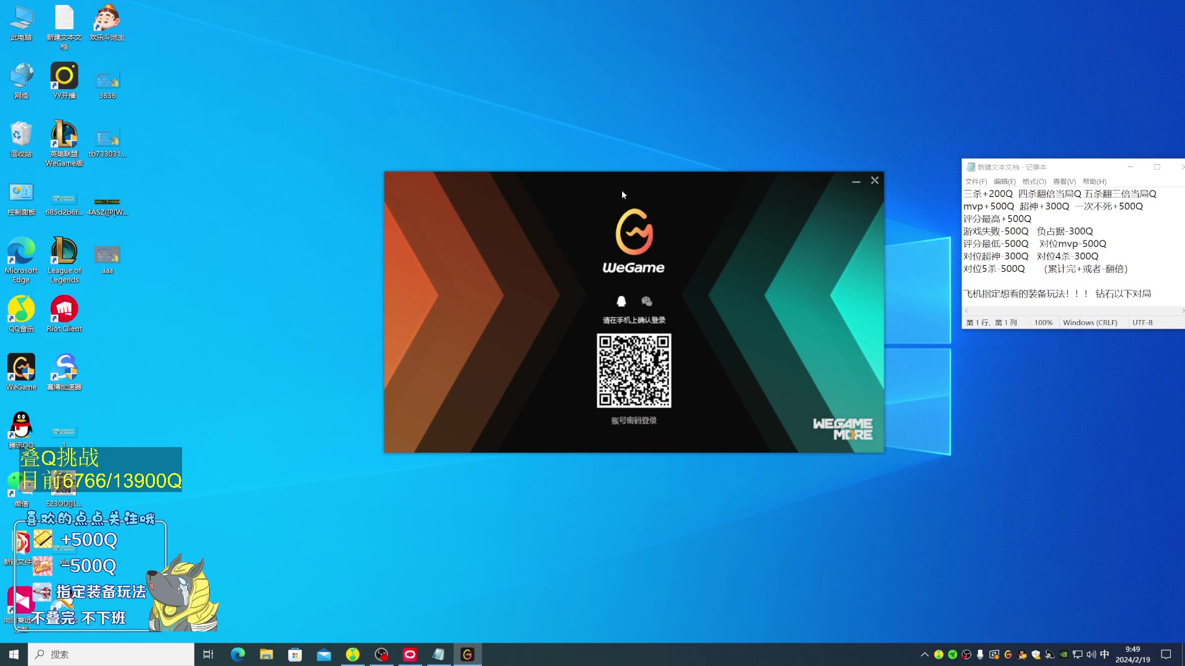Open Windows notification center

click(x=1166, y=654)
